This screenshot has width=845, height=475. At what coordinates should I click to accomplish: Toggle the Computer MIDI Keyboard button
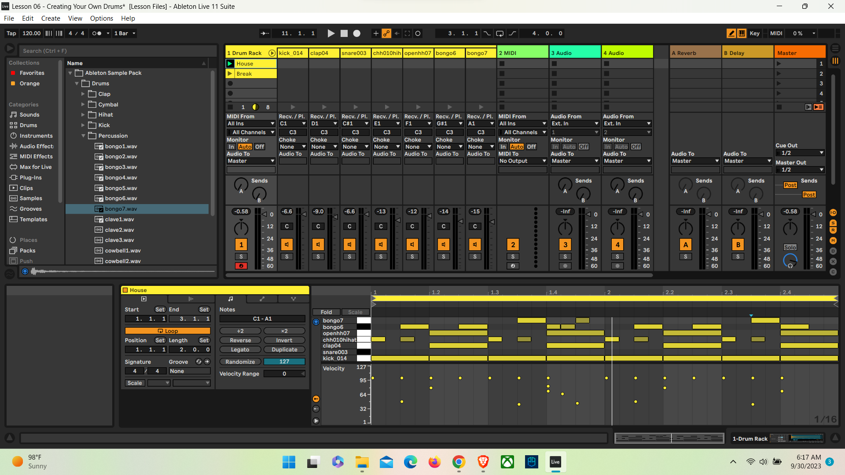(742, 33)
